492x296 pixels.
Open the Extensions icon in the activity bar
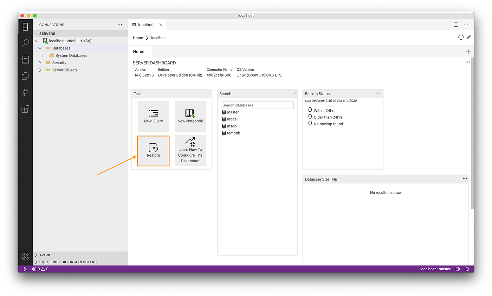(x=25, y=109)
